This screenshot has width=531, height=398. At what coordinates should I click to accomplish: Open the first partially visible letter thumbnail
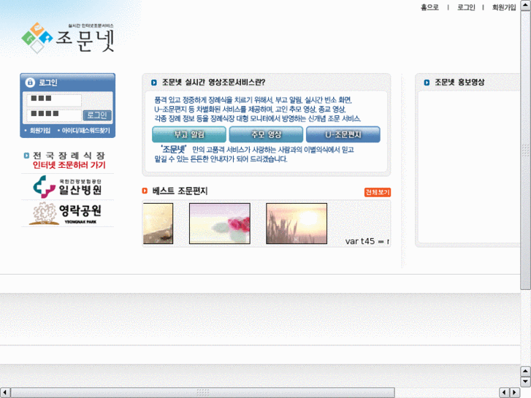(158, 223)
